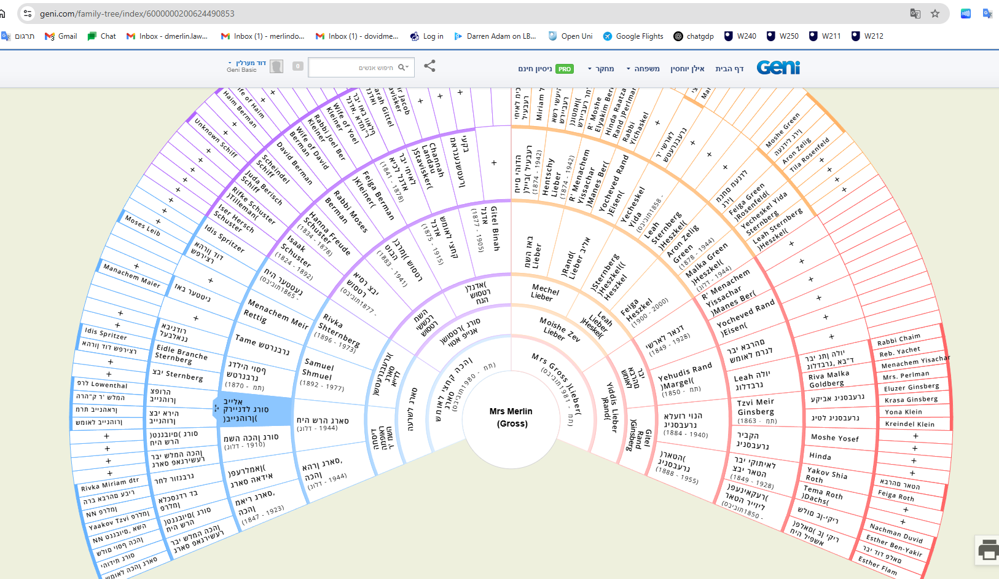Open the Google Flights bookmark
999x579 pixels.
[x=633, y=36]
